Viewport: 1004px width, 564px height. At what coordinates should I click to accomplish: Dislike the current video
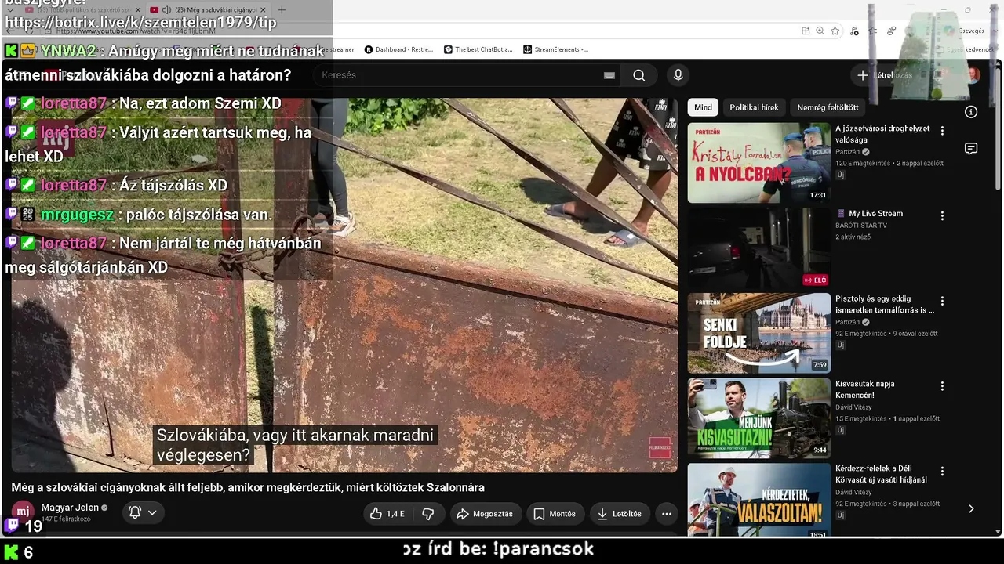coord(428,514)
